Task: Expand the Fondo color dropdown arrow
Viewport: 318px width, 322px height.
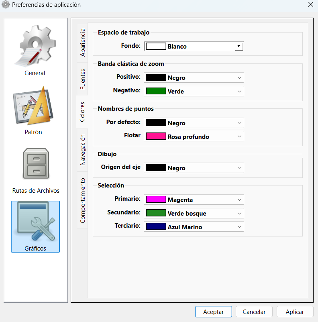Action: (238, 46)
